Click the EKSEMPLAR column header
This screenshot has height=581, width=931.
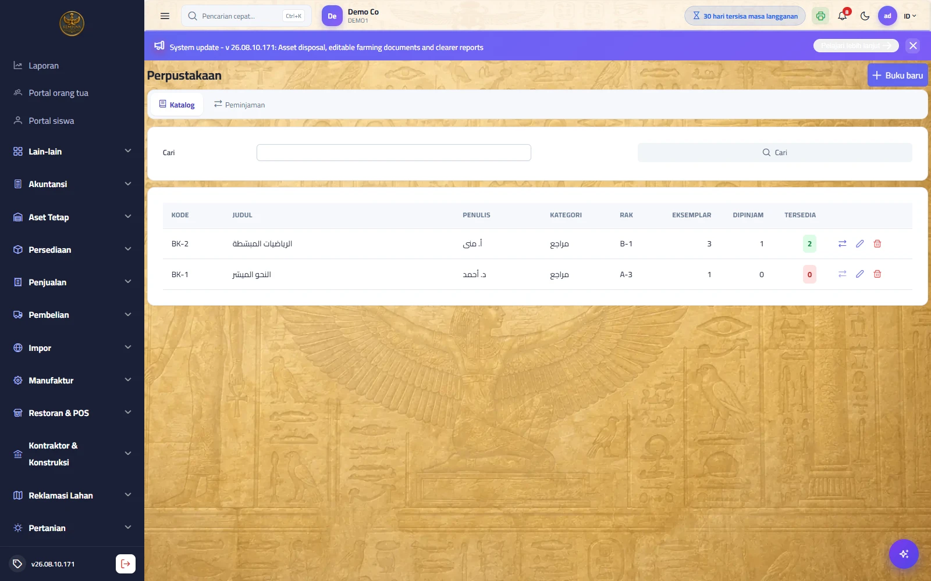click(x=691, y=215)
